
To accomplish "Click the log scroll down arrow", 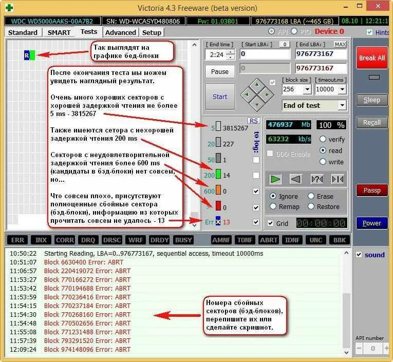I will click(347, 352).
